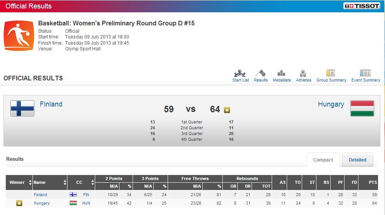Open the Finland team link in the scoreboard

(51, 104)
